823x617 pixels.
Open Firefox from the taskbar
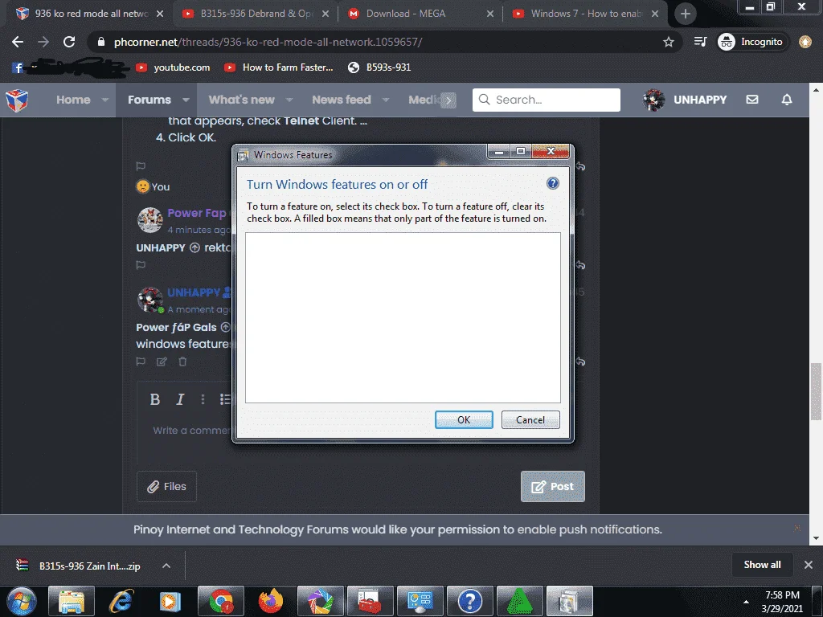[271, 601]
